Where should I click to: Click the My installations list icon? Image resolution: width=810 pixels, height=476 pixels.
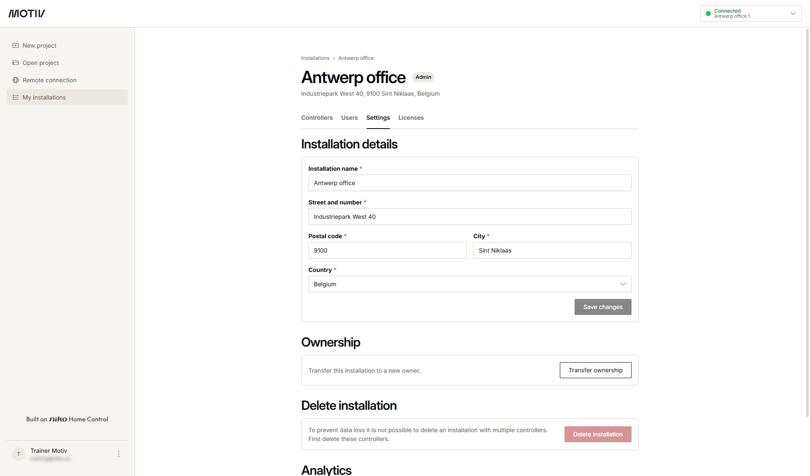coord(16,97)
